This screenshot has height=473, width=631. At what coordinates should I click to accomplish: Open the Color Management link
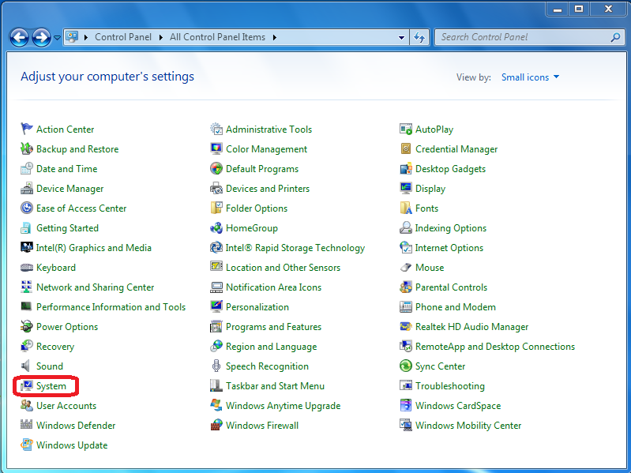point(266,148)
